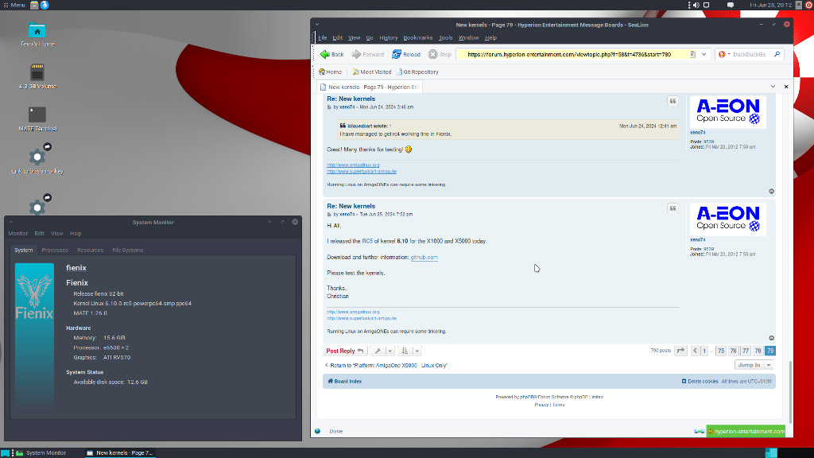The width and height of the screenshot is (814, 458).
Task: Open the Tools menu in SeaLion
Action: 445,38
